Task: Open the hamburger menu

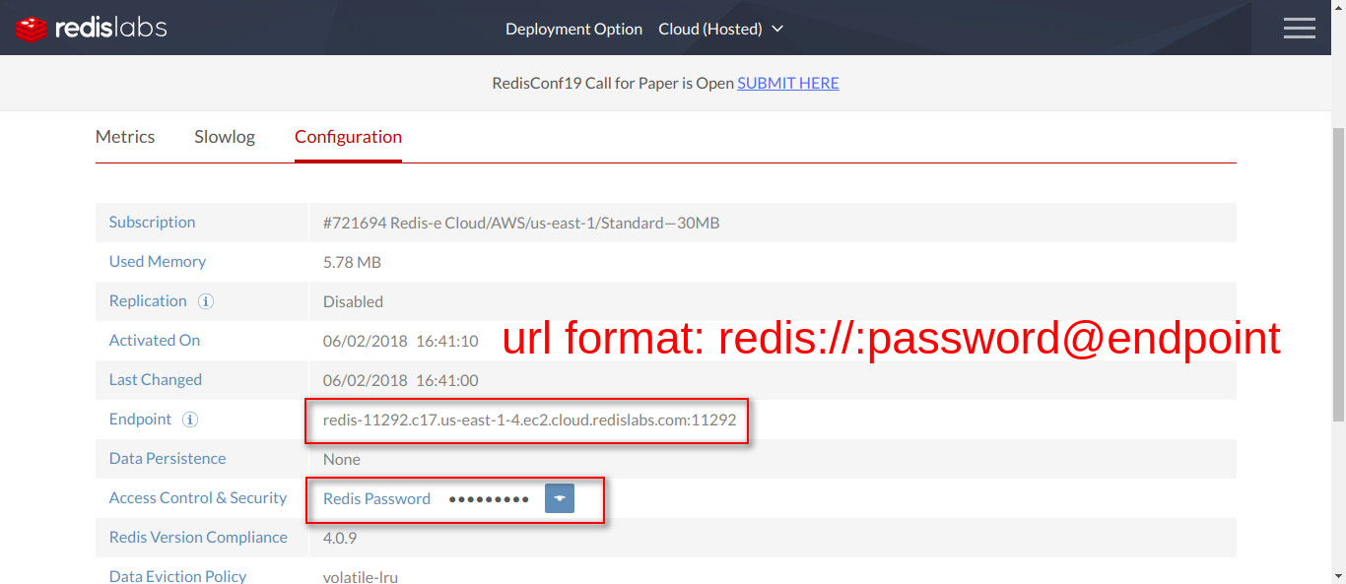Action: 1299,29
